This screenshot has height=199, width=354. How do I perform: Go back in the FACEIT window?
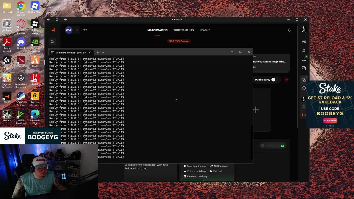click(x=48, y=20)
